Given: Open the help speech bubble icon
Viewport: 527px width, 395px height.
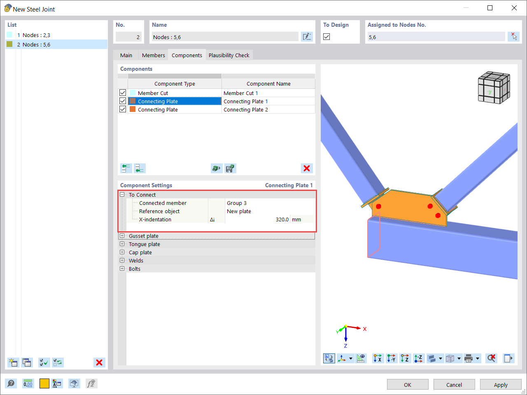Looking at the screenshot, I should point(11,383).
